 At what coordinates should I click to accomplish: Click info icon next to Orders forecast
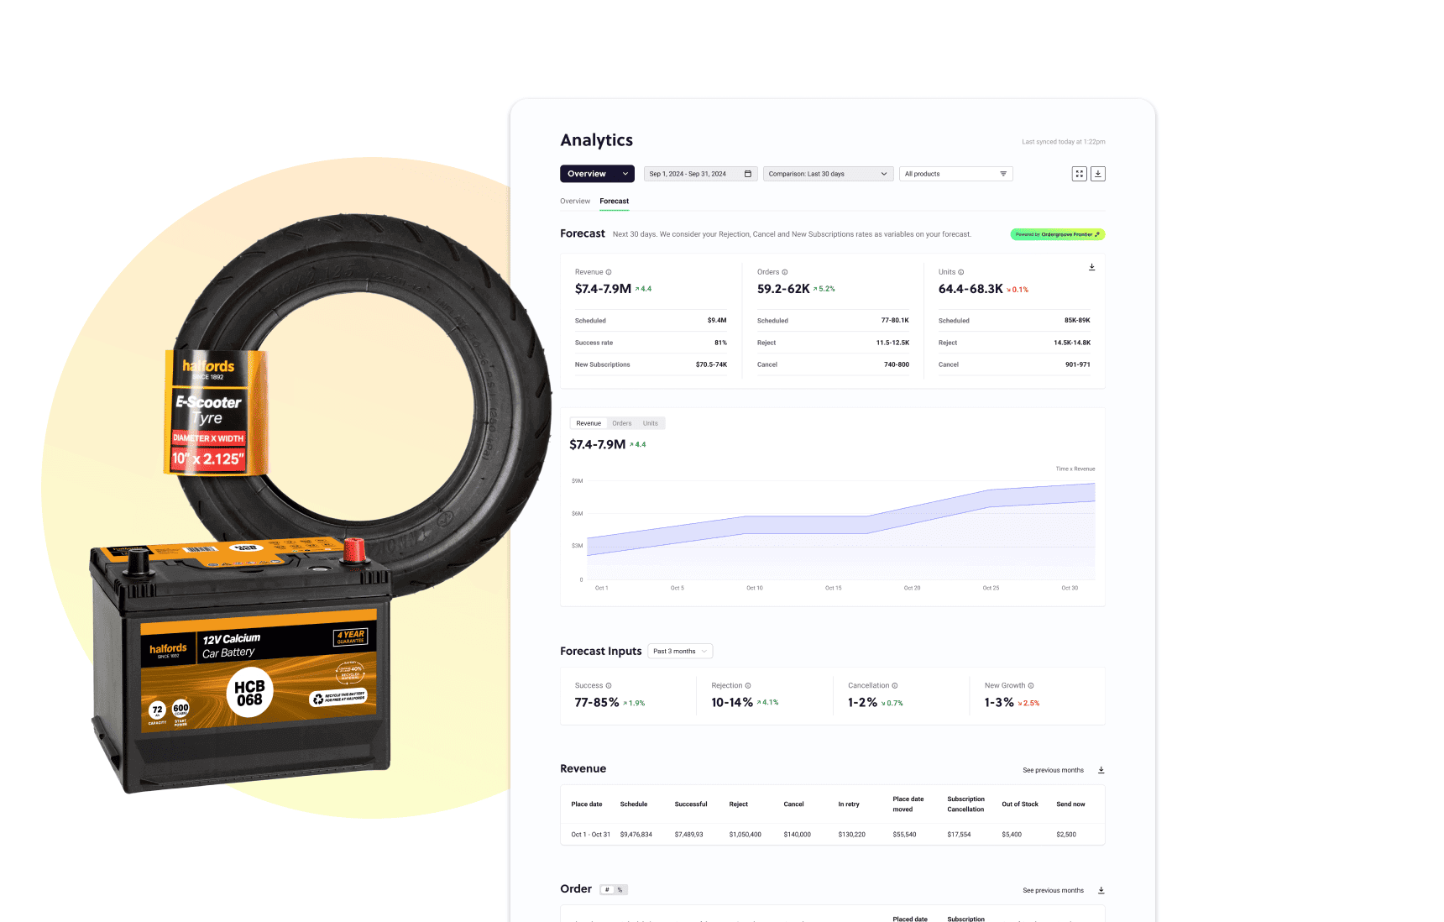point(785,272)
